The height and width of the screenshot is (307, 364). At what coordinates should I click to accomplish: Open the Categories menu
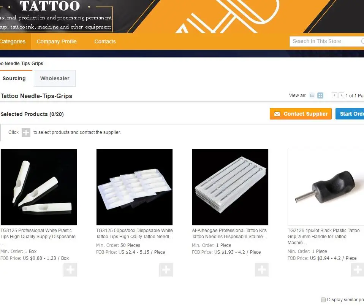pos(13,41)
